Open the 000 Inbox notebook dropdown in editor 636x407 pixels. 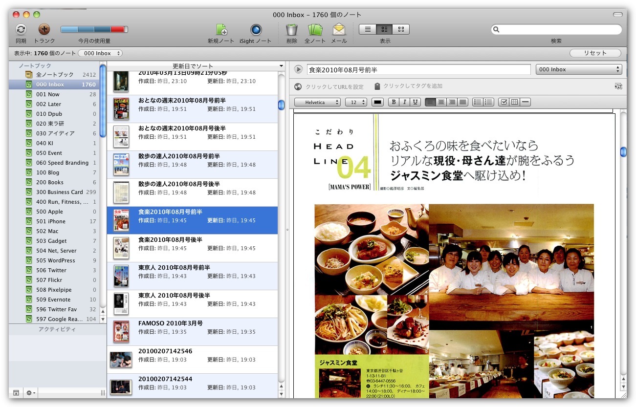tap(579, 69)
